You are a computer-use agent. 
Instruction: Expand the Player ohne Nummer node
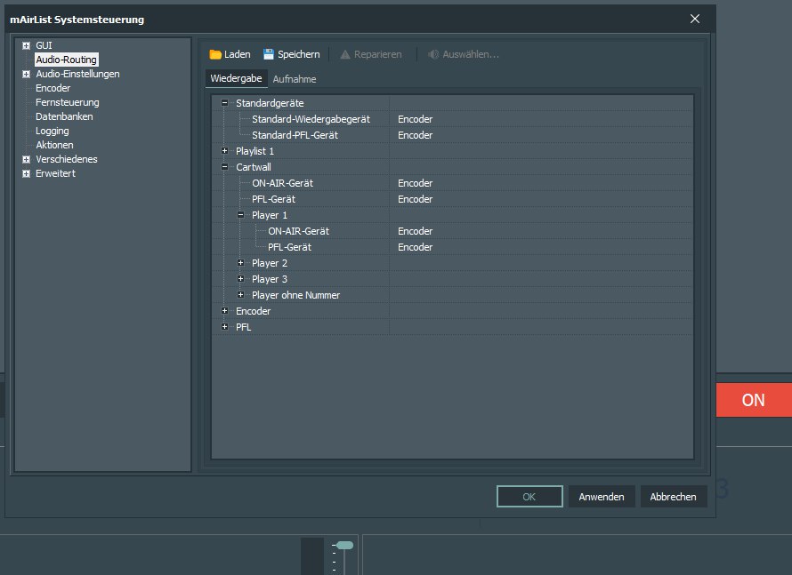(x=241, y=294)
